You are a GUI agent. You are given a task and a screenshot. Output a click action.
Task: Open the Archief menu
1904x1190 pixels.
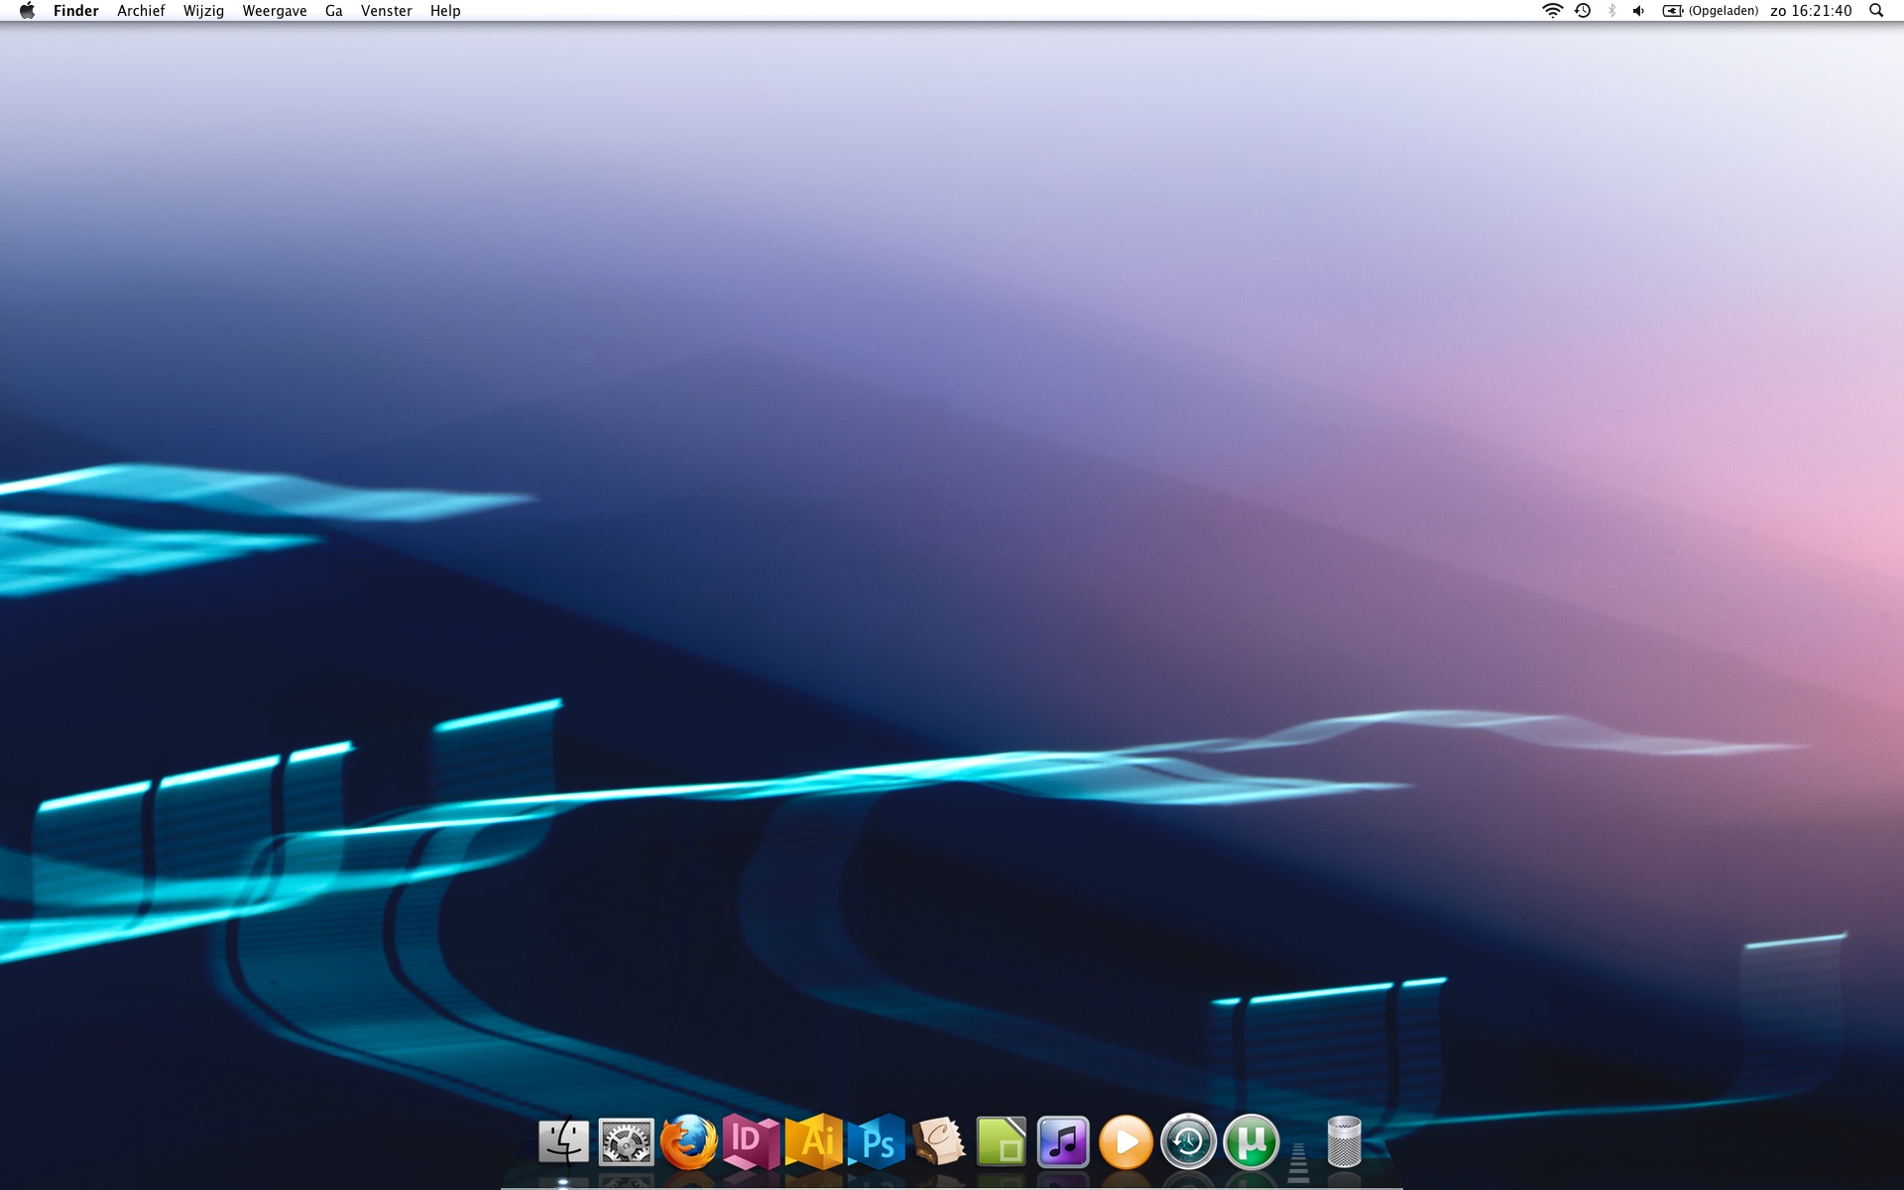141,11
